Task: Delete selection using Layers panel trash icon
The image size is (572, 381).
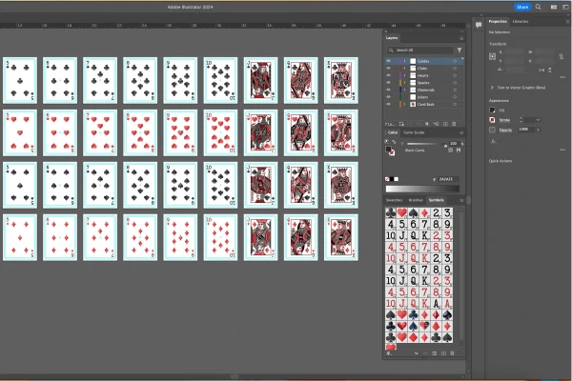Action: click(454, 124)
